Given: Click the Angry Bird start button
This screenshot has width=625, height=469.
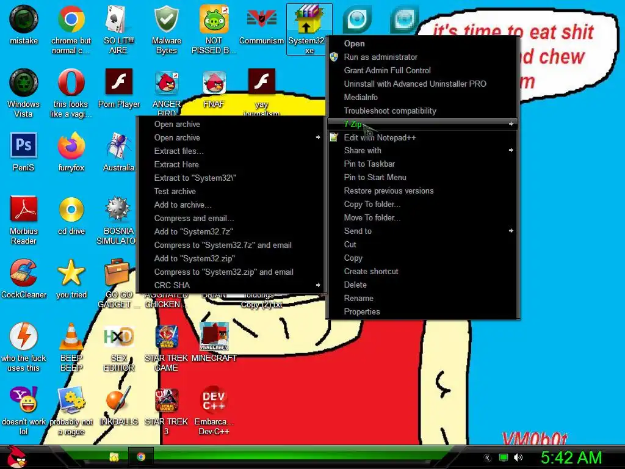Looking at the screenshot, I should click(16, 457).
